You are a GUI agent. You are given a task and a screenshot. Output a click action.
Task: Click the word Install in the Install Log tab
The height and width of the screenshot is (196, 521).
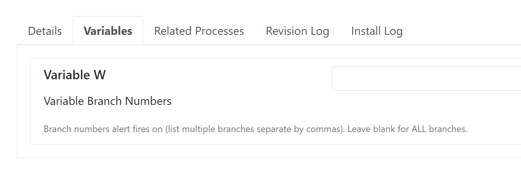(x=366, y=31)
